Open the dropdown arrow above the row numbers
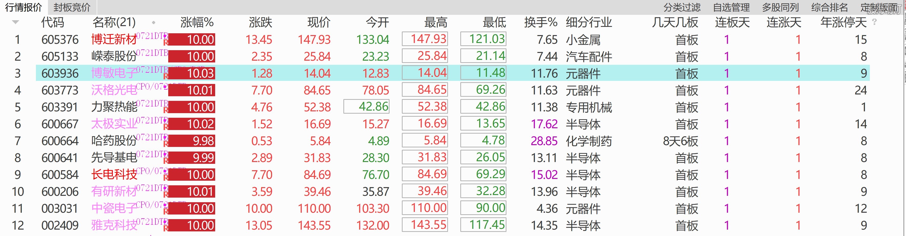 pyautogui.click(x=15, y=23)
